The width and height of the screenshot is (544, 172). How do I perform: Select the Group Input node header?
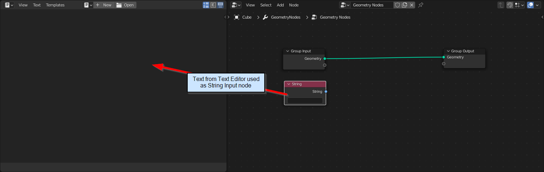click(304, 51)
